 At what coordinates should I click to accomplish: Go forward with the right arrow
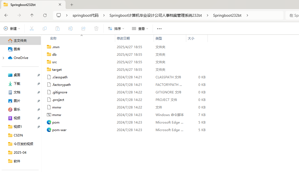pos(19,15)
